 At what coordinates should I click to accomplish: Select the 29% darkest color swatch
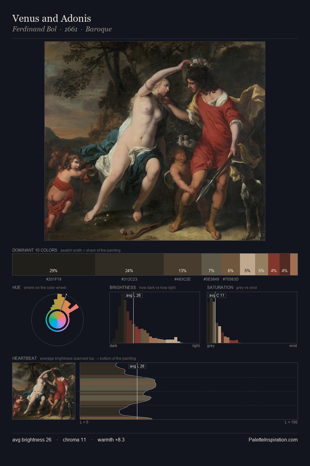(54, 264)
